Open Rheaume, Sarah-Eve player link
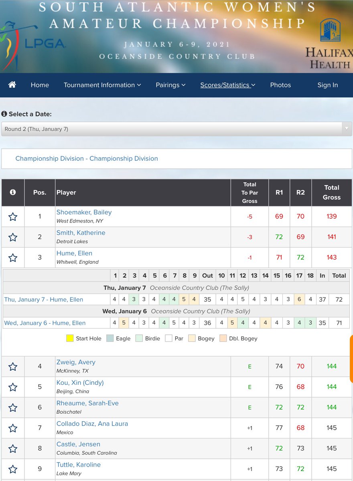Image resolution: width=353 pixels, height=481 pixels. point(87,403)
